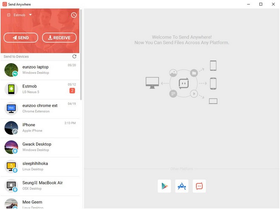Click the iPhone device avatar
280x209 pixels.
(11, 128)
